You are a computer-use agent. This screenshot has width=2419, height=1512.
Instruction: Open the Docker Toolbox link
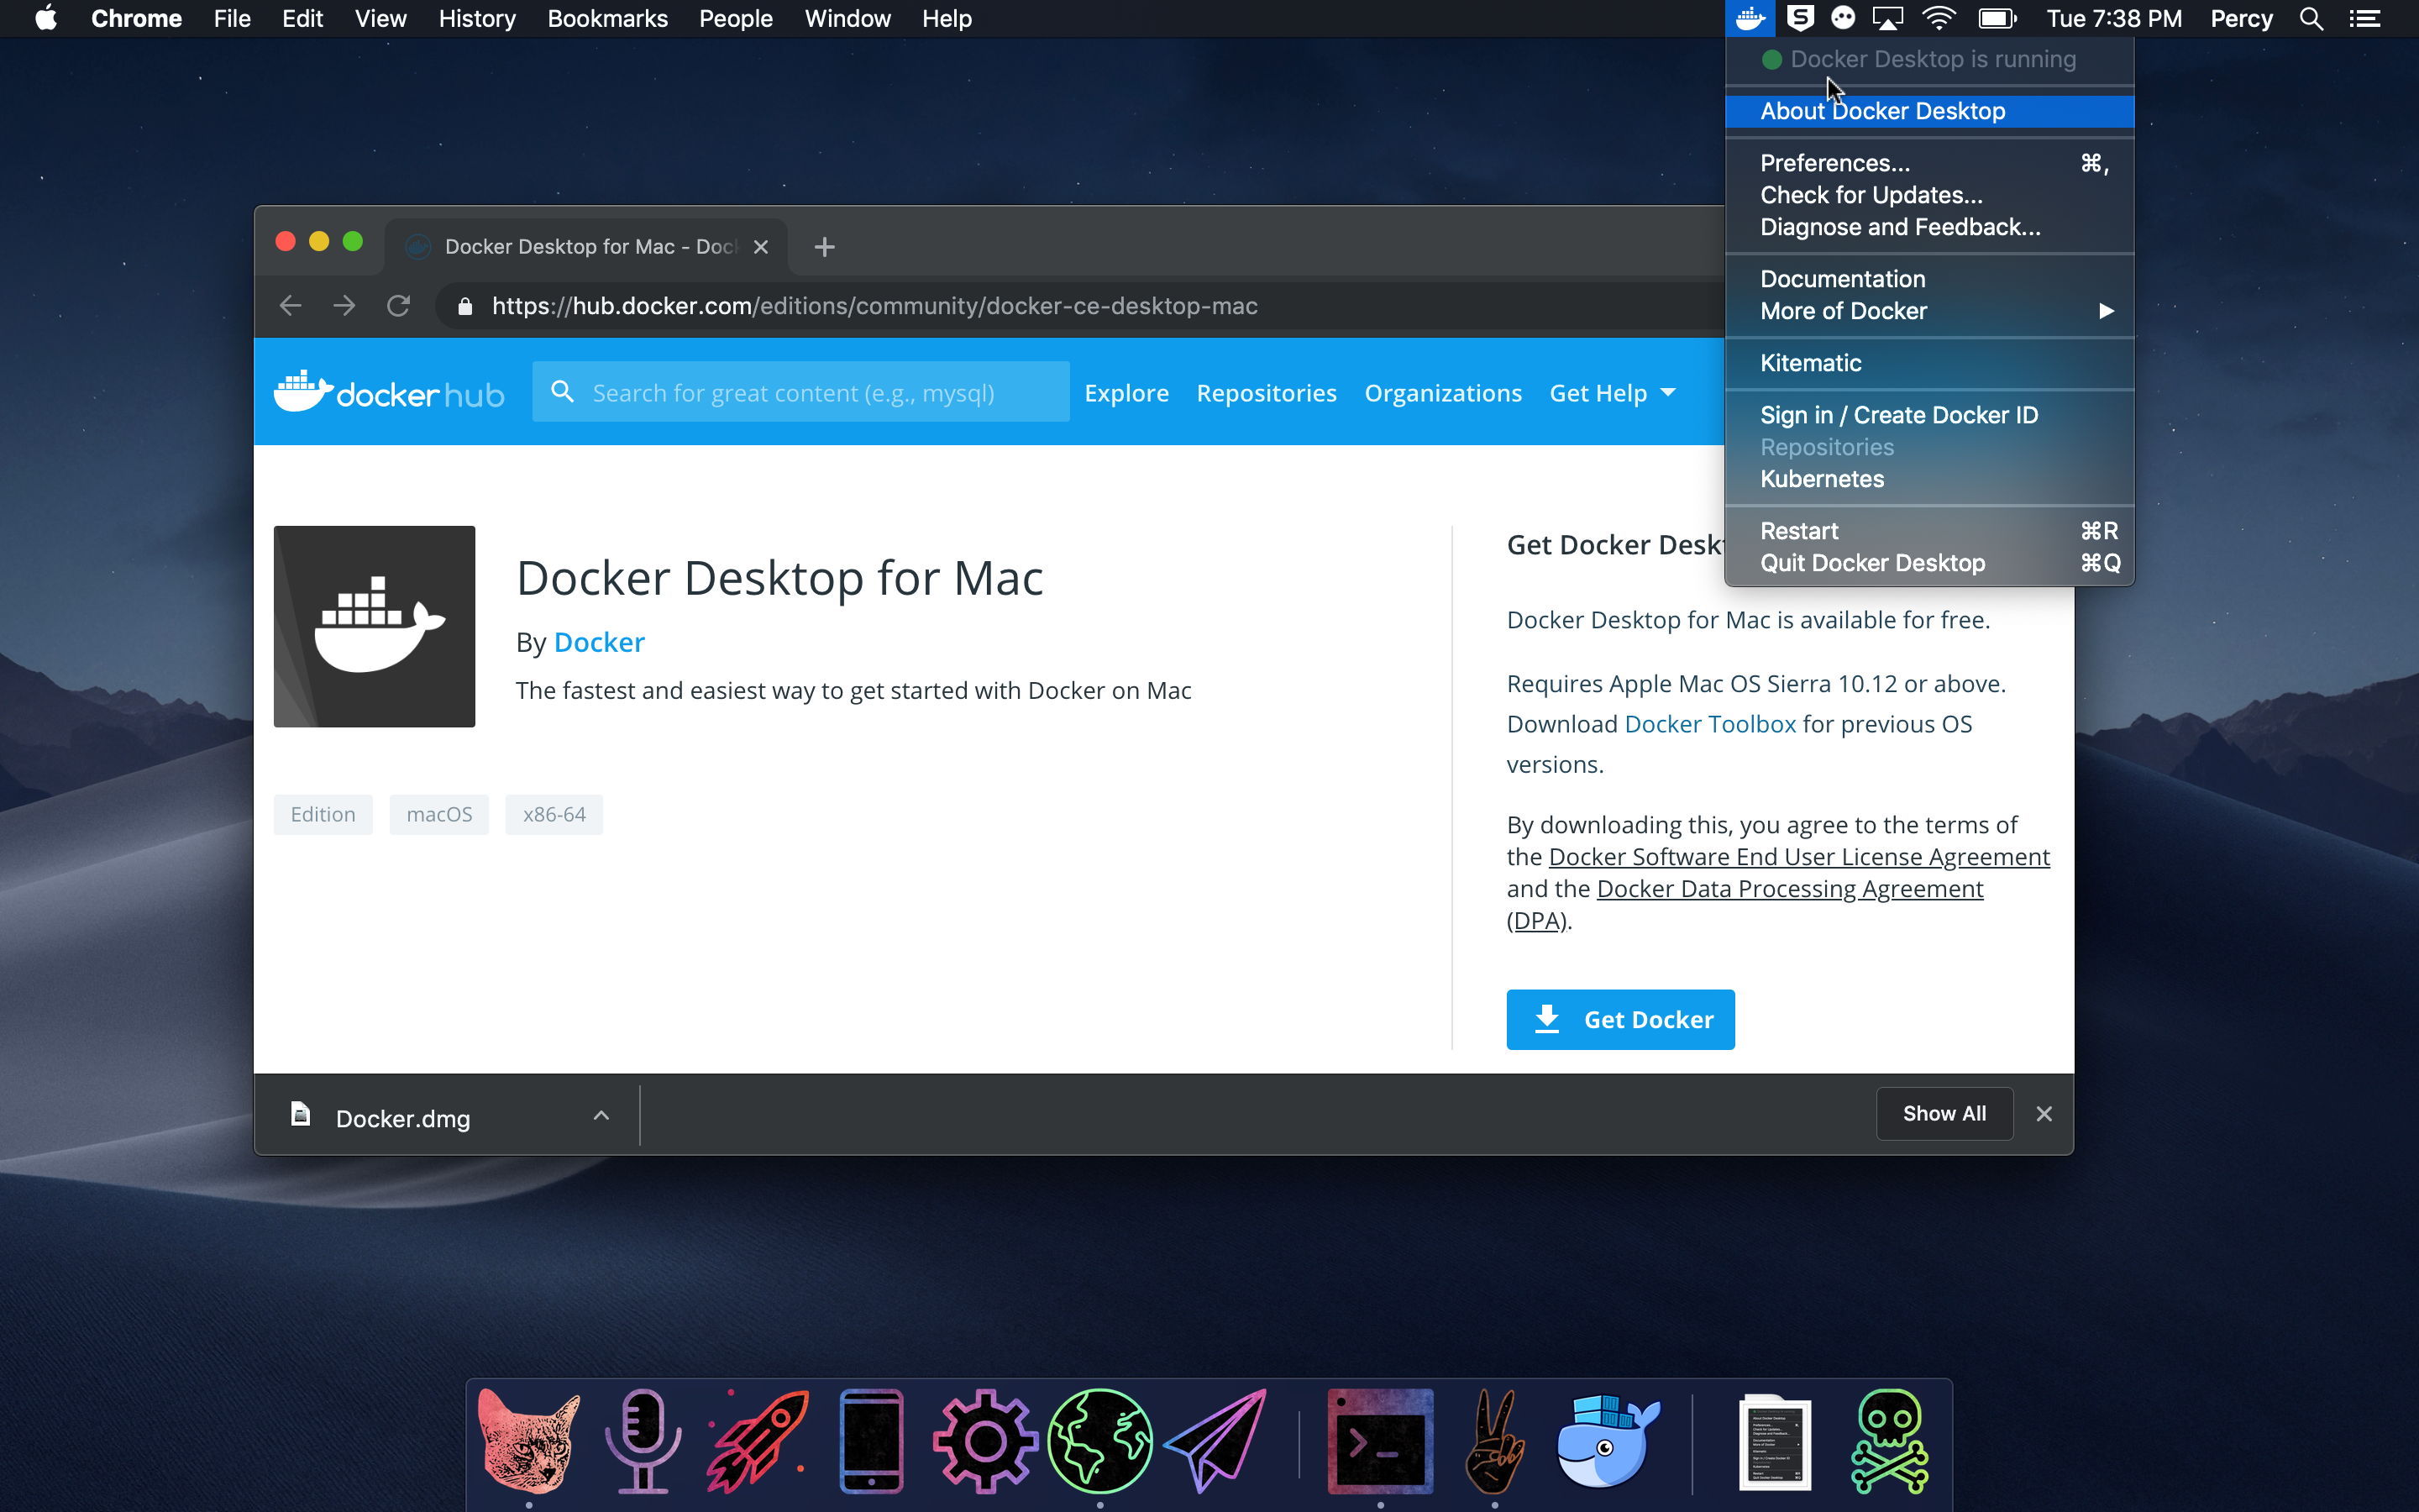click(x=1709, y=724)
